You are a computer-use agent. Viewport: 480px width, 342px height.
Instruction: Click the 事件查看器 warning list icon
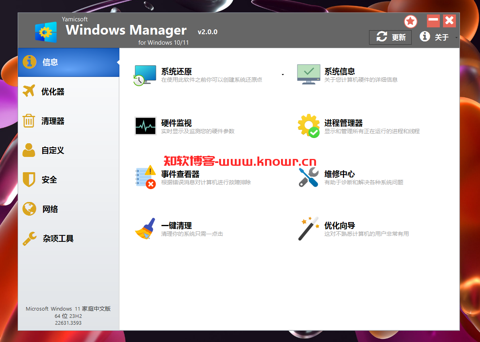click(x=146, y=177)
